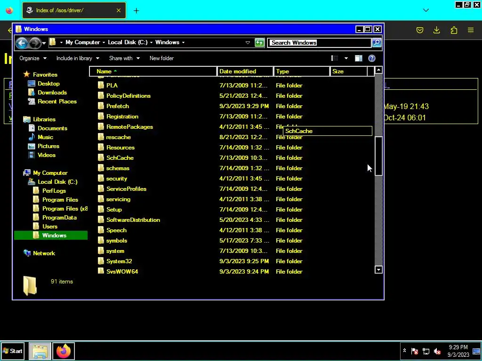Click the Help question mark icon

click(372, 58)
